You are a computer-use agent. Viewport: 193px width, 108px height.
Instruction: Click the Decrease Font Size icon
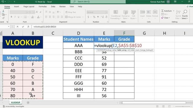pyautogui.click(x=40, y=12)
